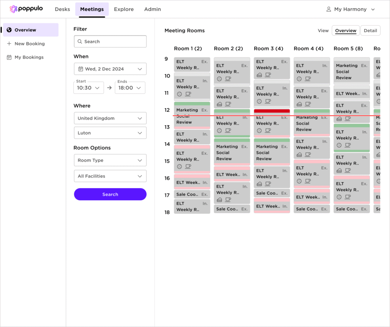
Task: Click the calendar icon beside My Bookings
Action: click(x=9, y=57)
